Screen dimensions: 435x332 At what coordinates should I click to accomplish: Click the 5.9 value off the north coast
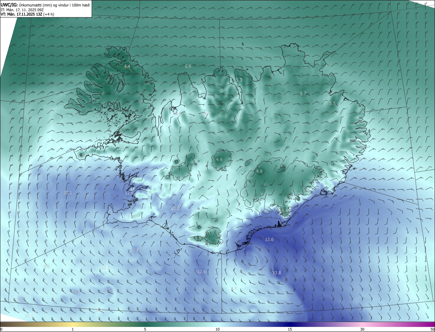click(188, 66)
